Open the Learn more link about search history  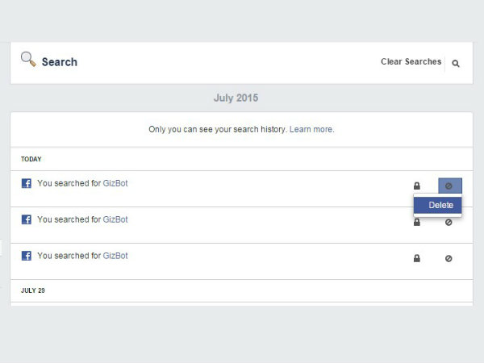pyautogui.click(x=311, y=129)
